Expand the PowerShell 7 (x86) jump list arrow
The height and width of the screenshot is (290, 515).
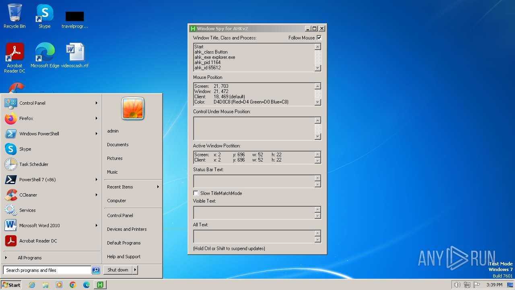point(97,180)
